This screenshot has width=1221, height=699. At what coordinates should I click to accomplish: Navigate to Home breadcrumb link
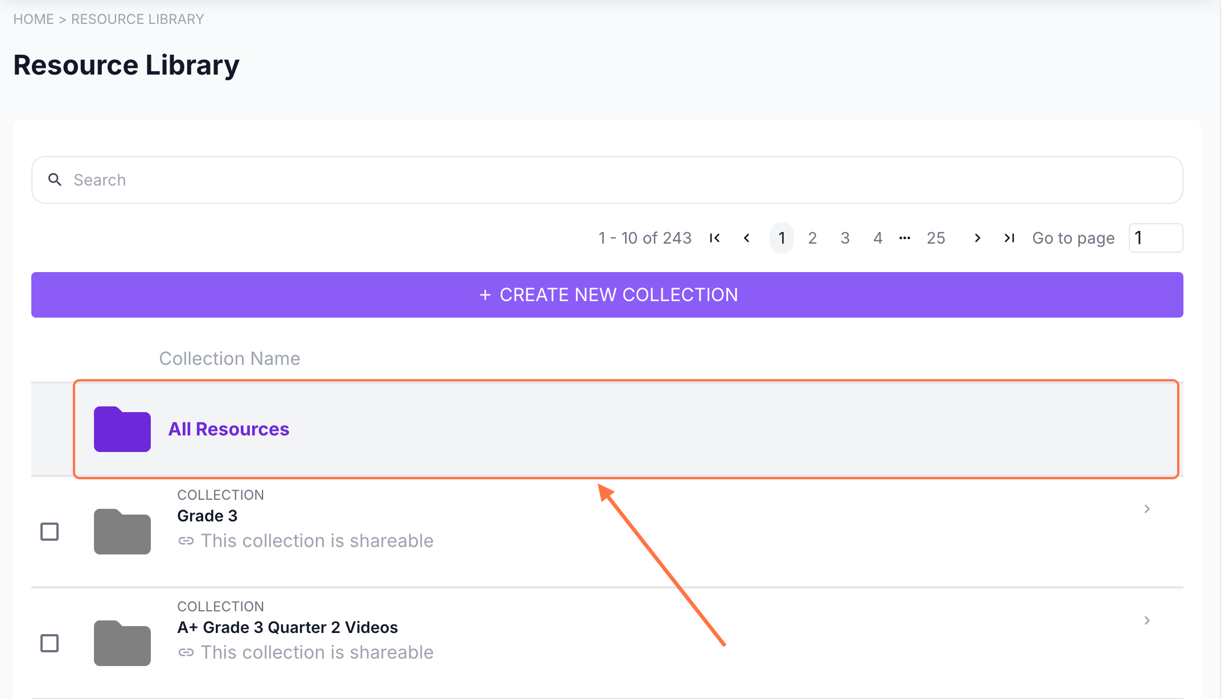(x=33, y=19)
